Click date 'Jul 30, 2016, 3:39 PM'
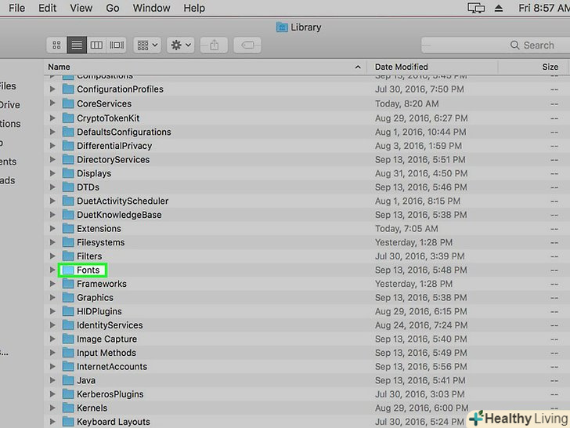 click(420, 256)
